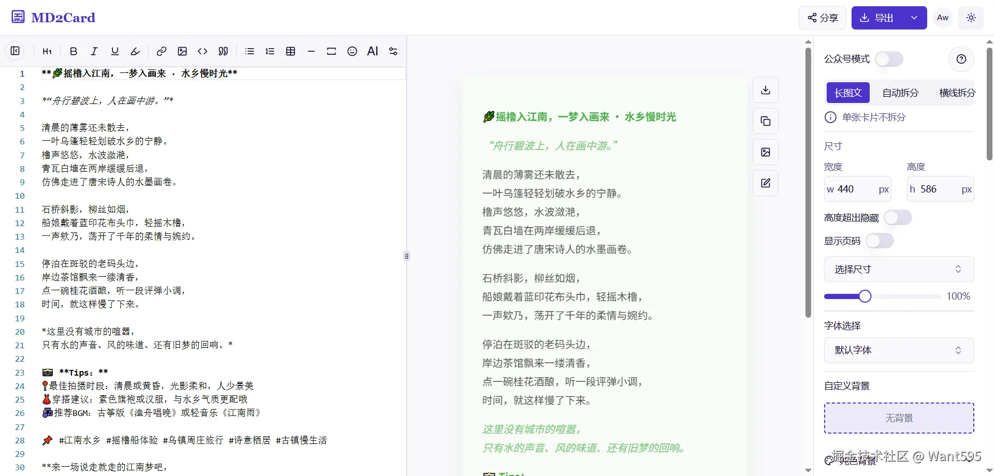This screenshot has width=994, height=476.
Task: Click the 分享 share button
Action: 823,18
